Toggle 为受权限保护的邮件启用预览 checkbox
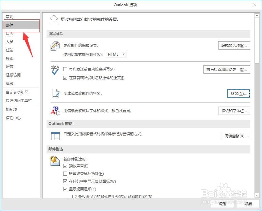Screen dimensions: 262x211 (71, 197)
